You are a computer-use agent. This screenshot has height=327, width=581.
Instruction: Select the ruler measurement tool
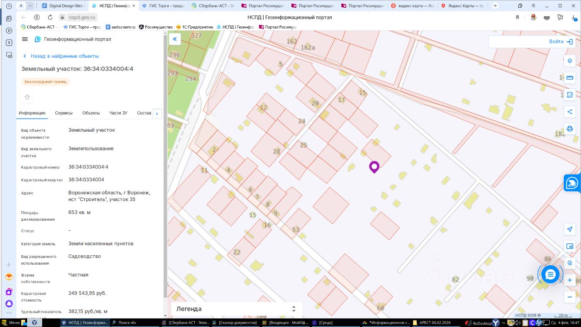[x=570, y=78]
